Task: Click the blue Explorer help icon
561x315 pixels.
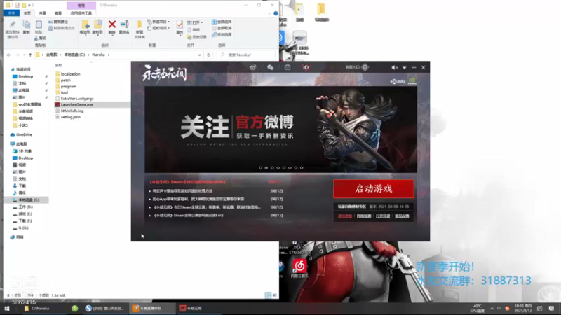Action: coord(276,13)
